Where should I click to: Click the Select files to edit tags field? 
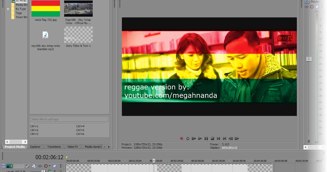[69, 119]
